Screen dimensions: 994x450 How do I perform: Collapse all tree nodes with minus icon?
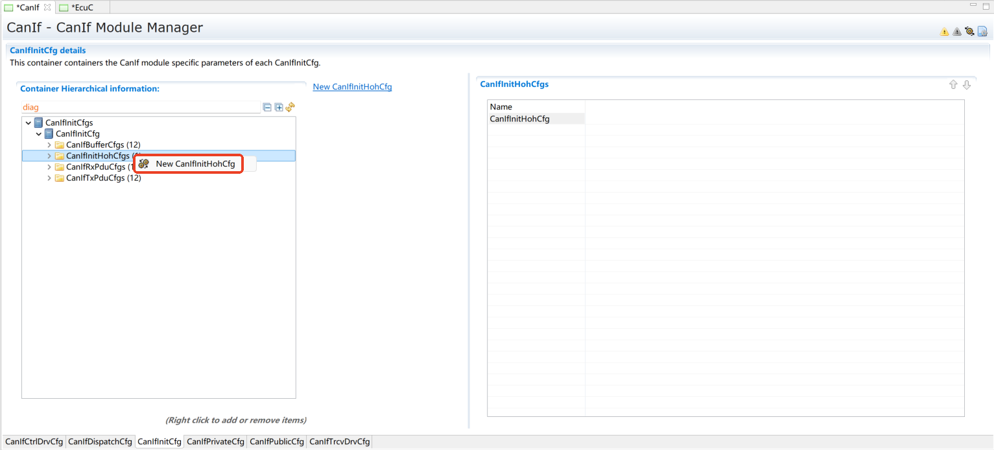(x=267, y=107)
